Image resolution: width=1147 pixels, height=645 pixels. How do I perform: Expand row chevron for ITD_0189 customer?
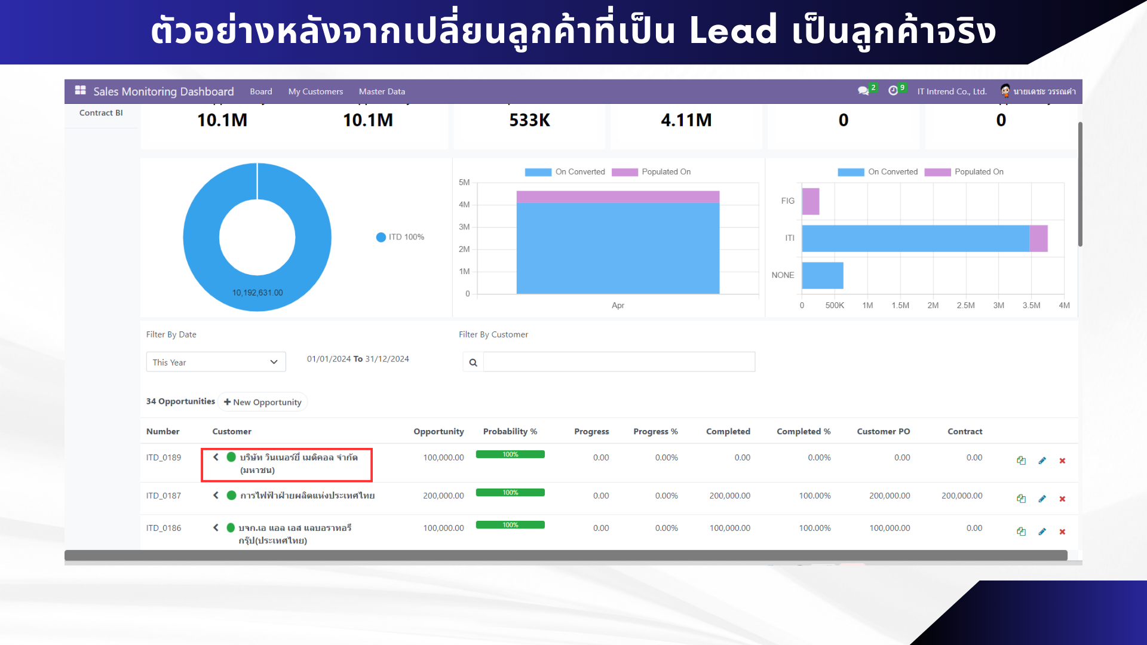point(216,457)
